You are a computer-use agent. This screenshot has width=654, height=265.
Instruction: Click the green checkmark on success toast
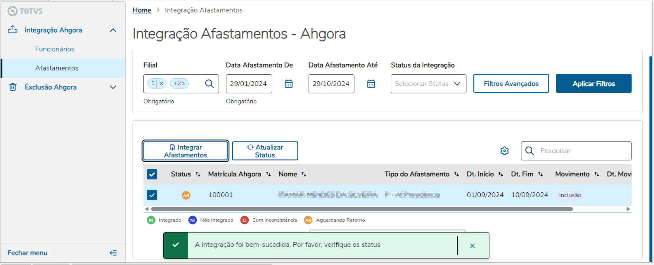coord(176,245)
